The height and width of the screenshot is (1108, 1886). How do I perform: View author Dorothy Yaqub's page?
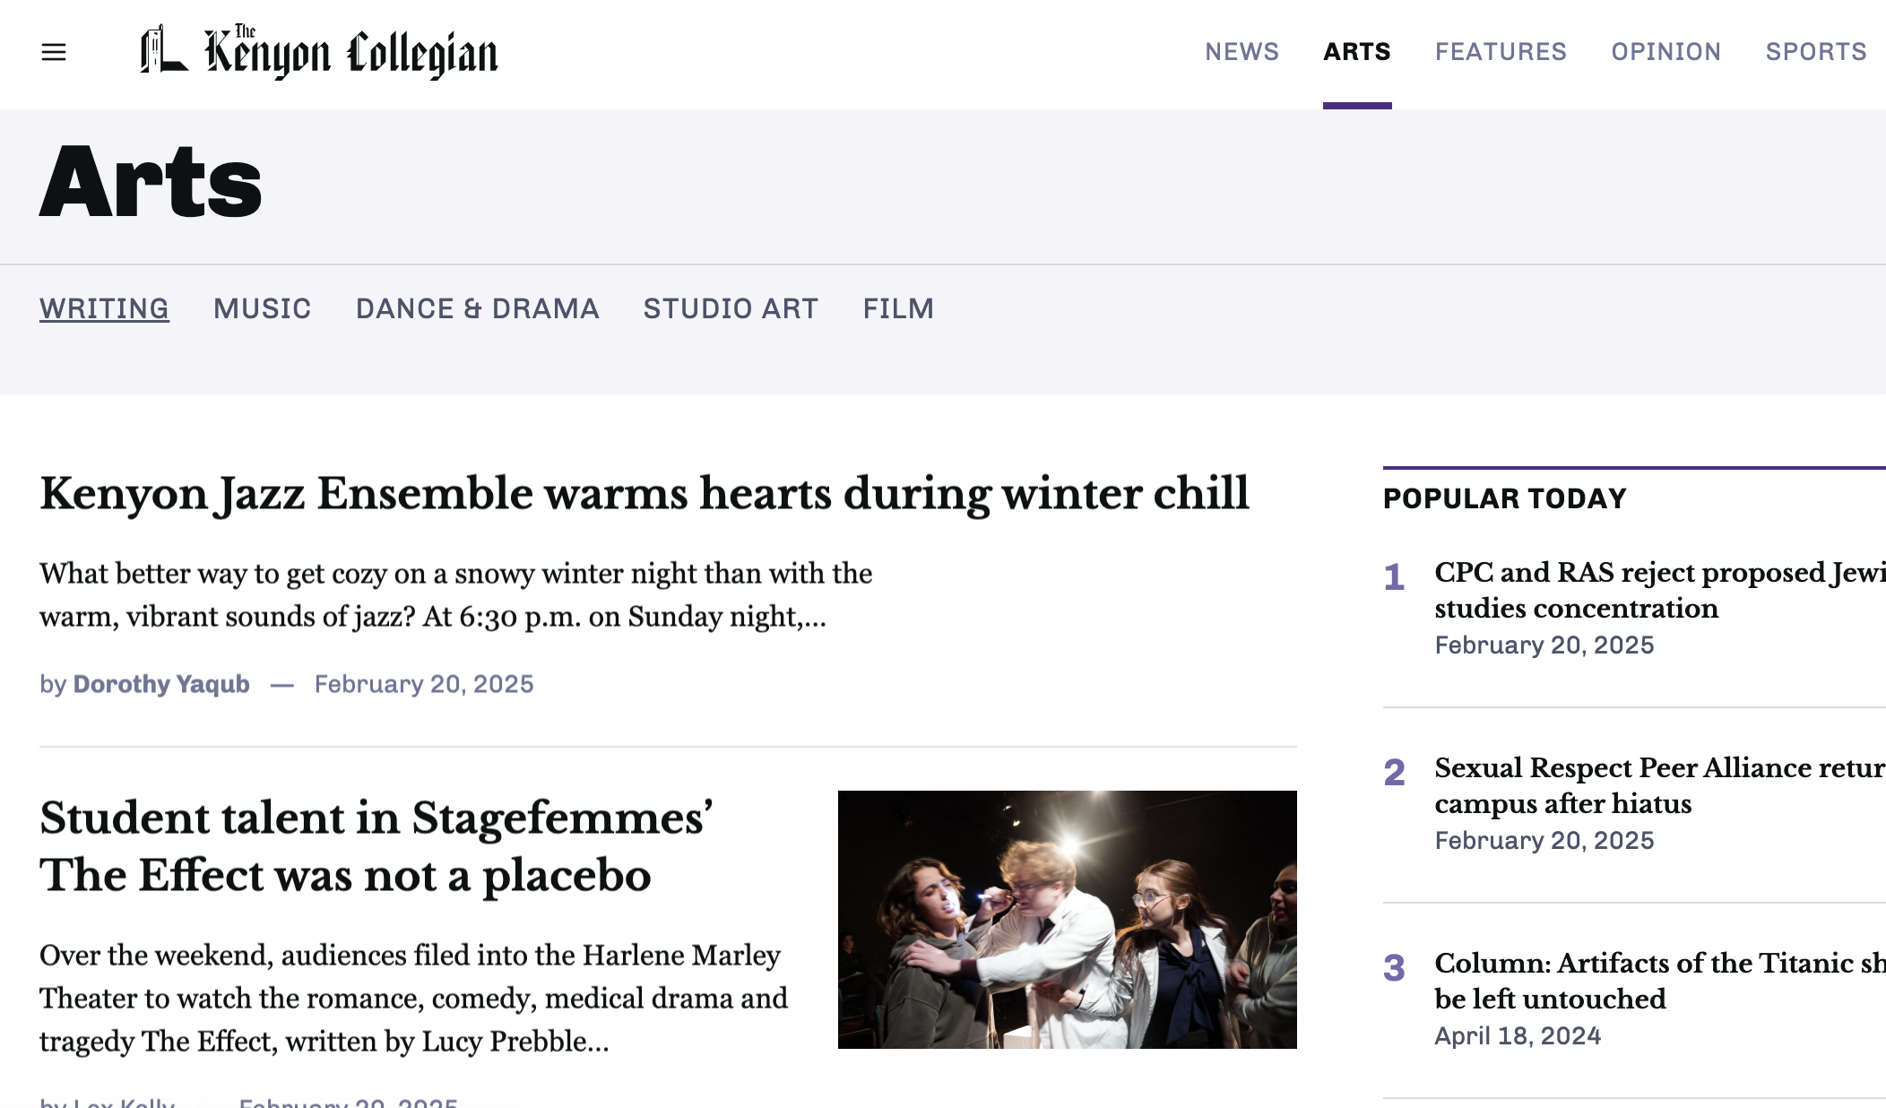coord(161,684)
